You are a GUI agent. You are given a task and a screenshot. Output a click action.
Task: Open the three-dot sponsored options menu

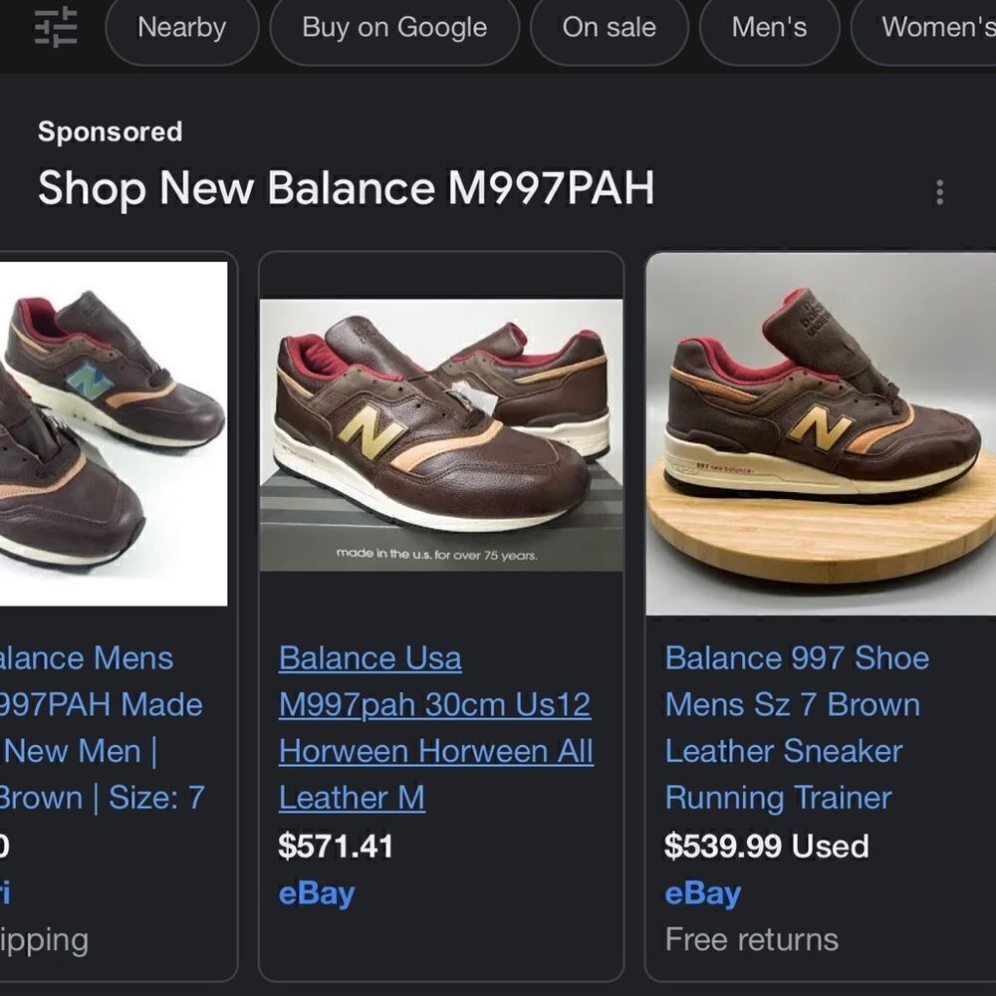[x=939, y=192]
